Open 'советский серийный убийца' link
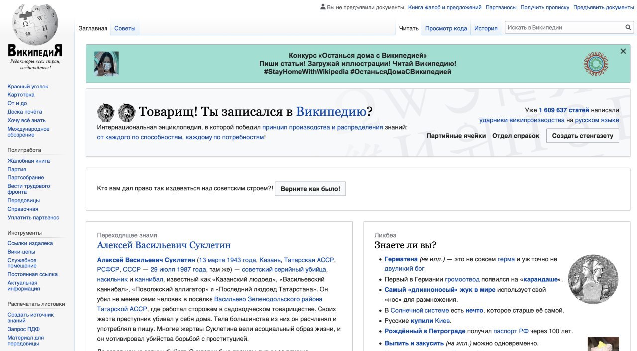637x351 pixels. [x=285, y=269]
